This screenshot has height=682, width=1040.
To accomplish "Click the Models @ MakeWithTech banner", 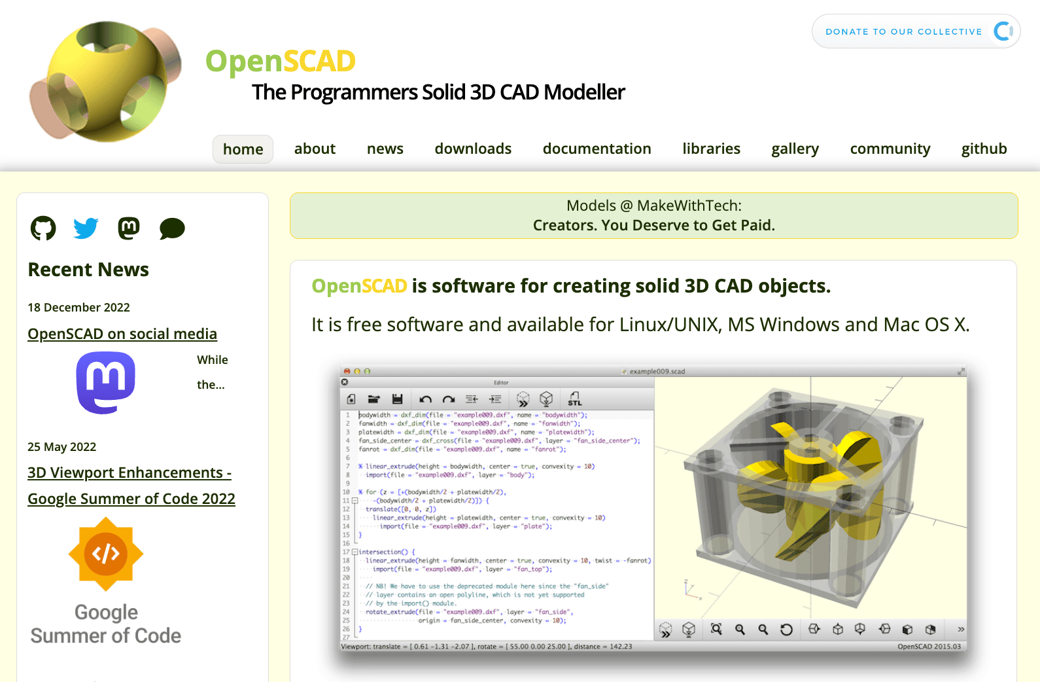I will (653, 215).
